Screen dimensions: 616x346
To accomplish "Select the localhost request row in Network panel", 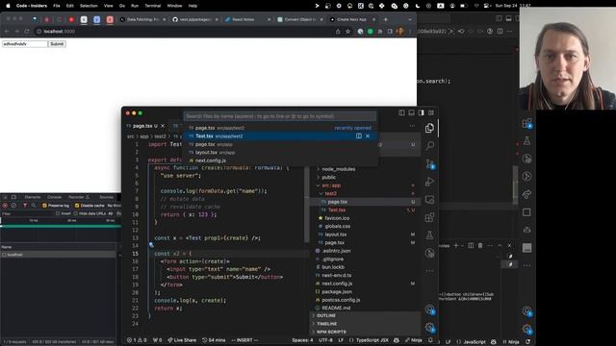I will tap(58, 255).
